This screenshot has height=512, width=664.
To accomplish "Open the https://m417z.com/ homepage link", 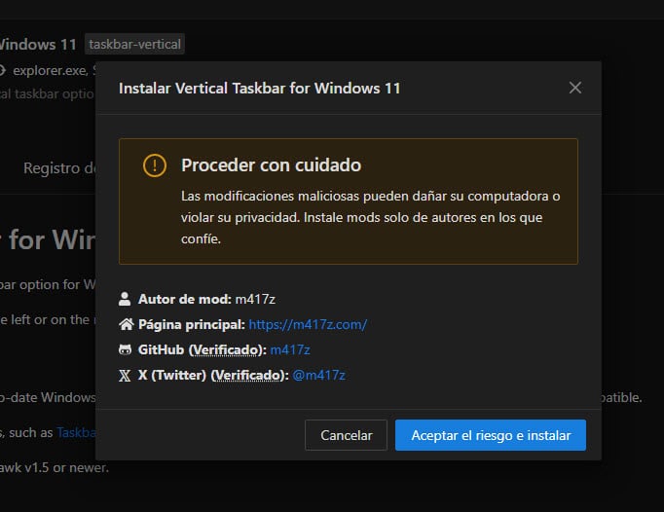I will [x=308, y=324].
